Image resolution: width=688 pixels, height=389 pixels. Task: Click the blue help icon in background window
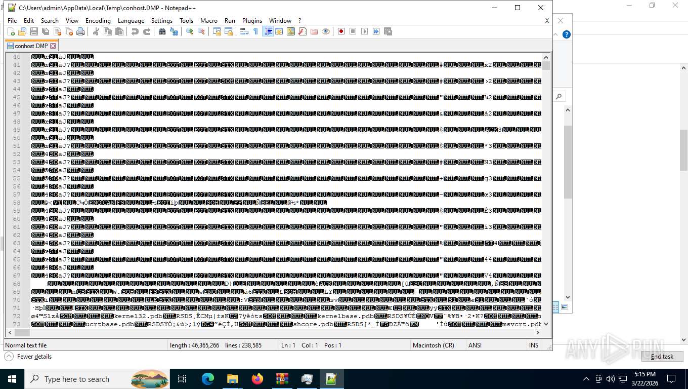click(567, 34)
